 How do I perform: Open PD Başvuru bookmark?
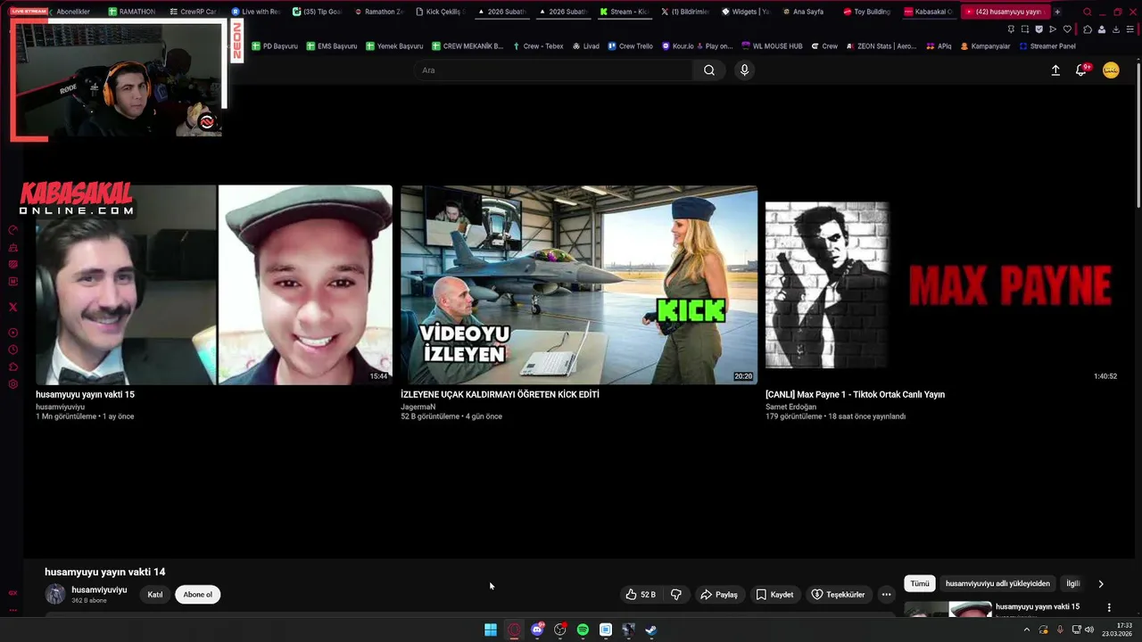point(275,46)
